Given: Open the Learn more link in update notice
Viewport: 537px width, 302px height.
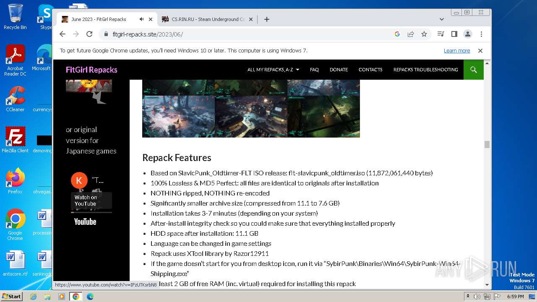Looking at the screenshot, I should tap(457, 51).
